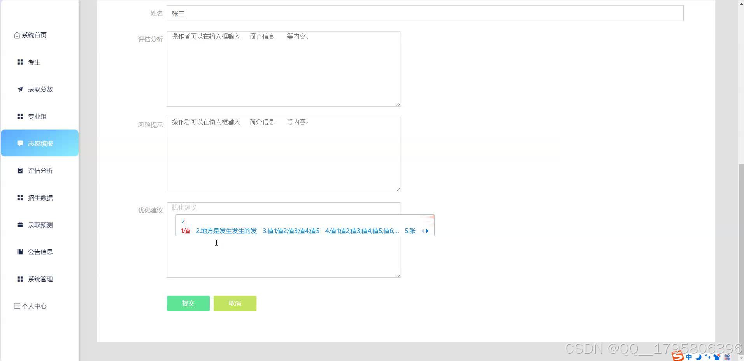Image resolution: width=744 pixels, height=361 pixels.
Task: Open the 评估分析 menu item
Action: click(x=40, y=170)
